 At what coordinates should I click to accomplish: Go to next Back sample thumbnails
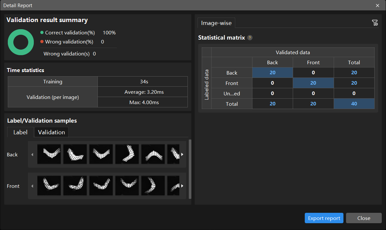(x=182, y=154)
